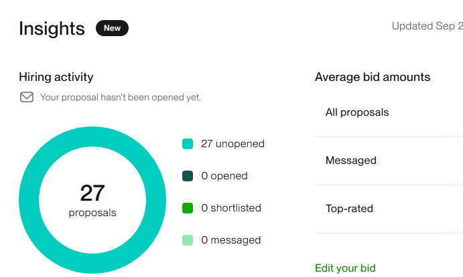Click the Hiring activity section heading
Viewport: 463px width, 277px height.
pyautogui.click(x=56, y=77)
